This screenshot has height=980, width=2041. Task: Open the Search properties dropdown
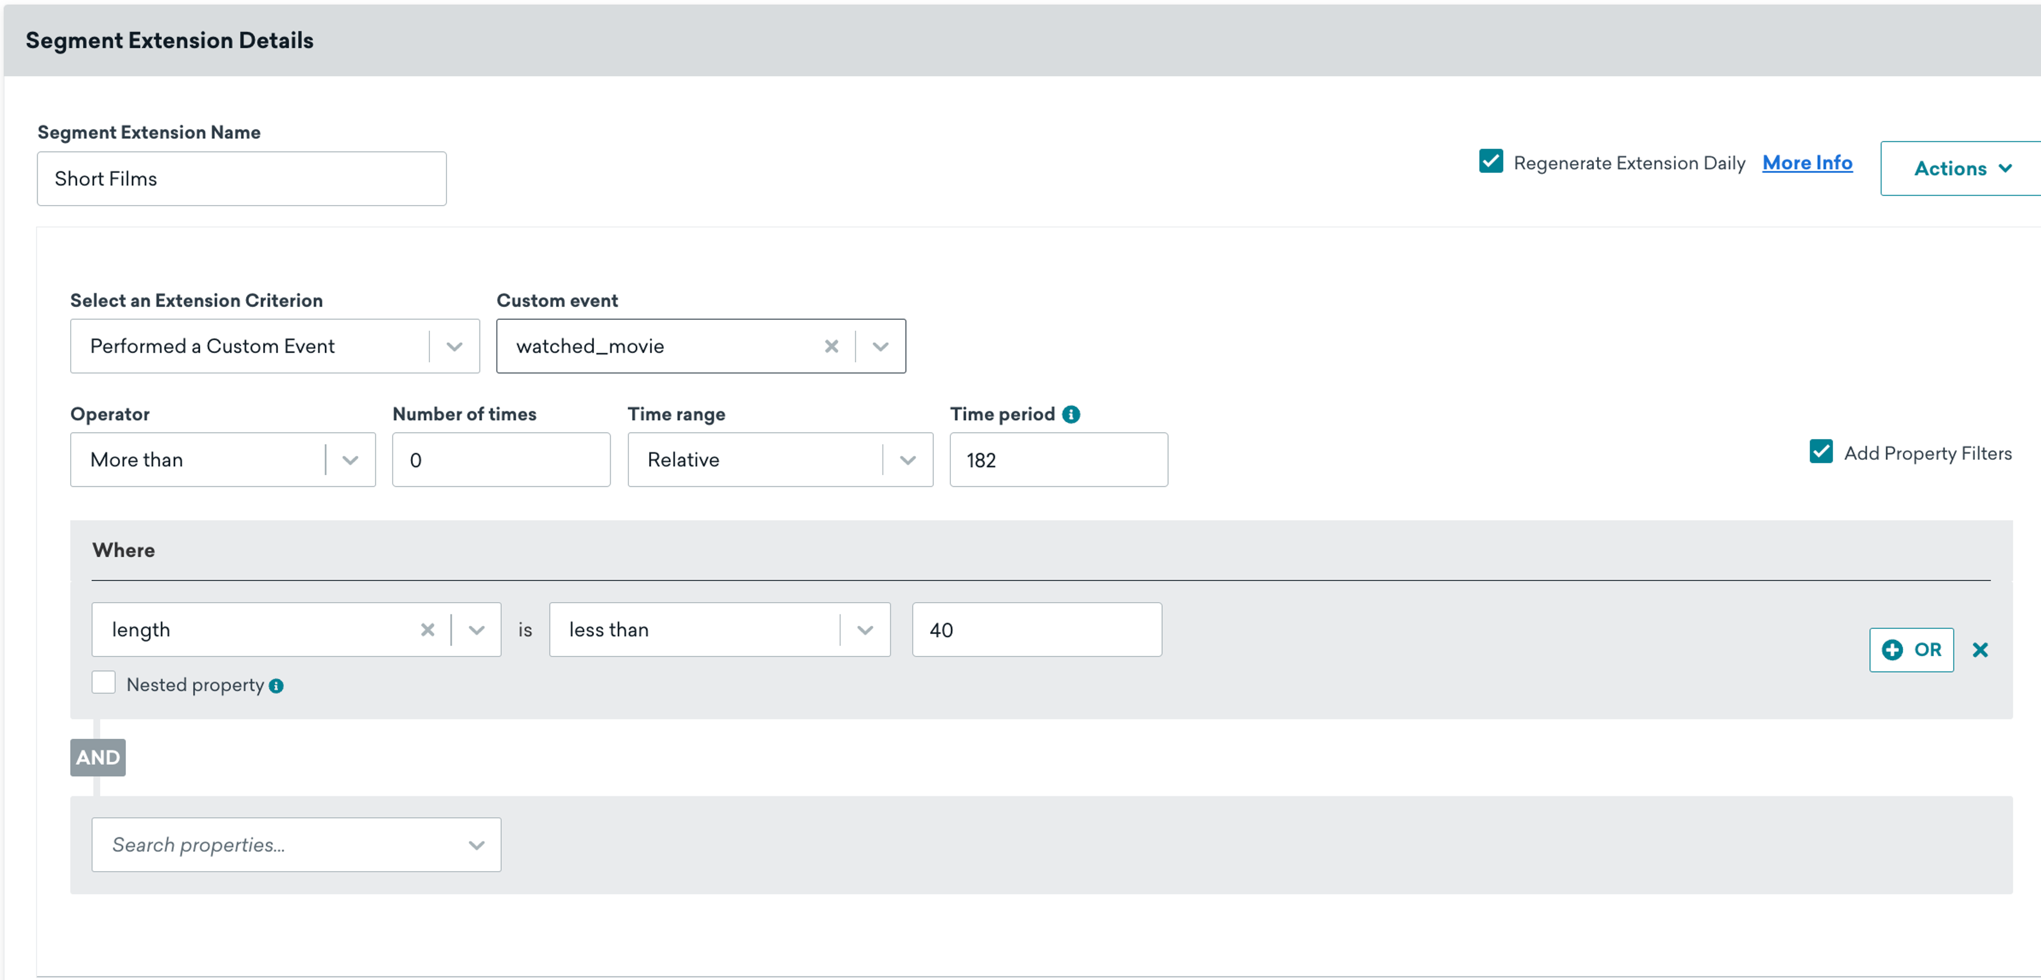tap(297, 844)
